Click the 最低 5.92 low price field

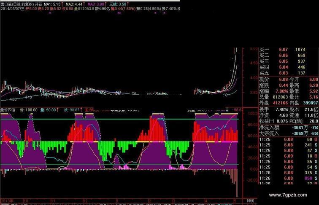[x=304, y=91]
